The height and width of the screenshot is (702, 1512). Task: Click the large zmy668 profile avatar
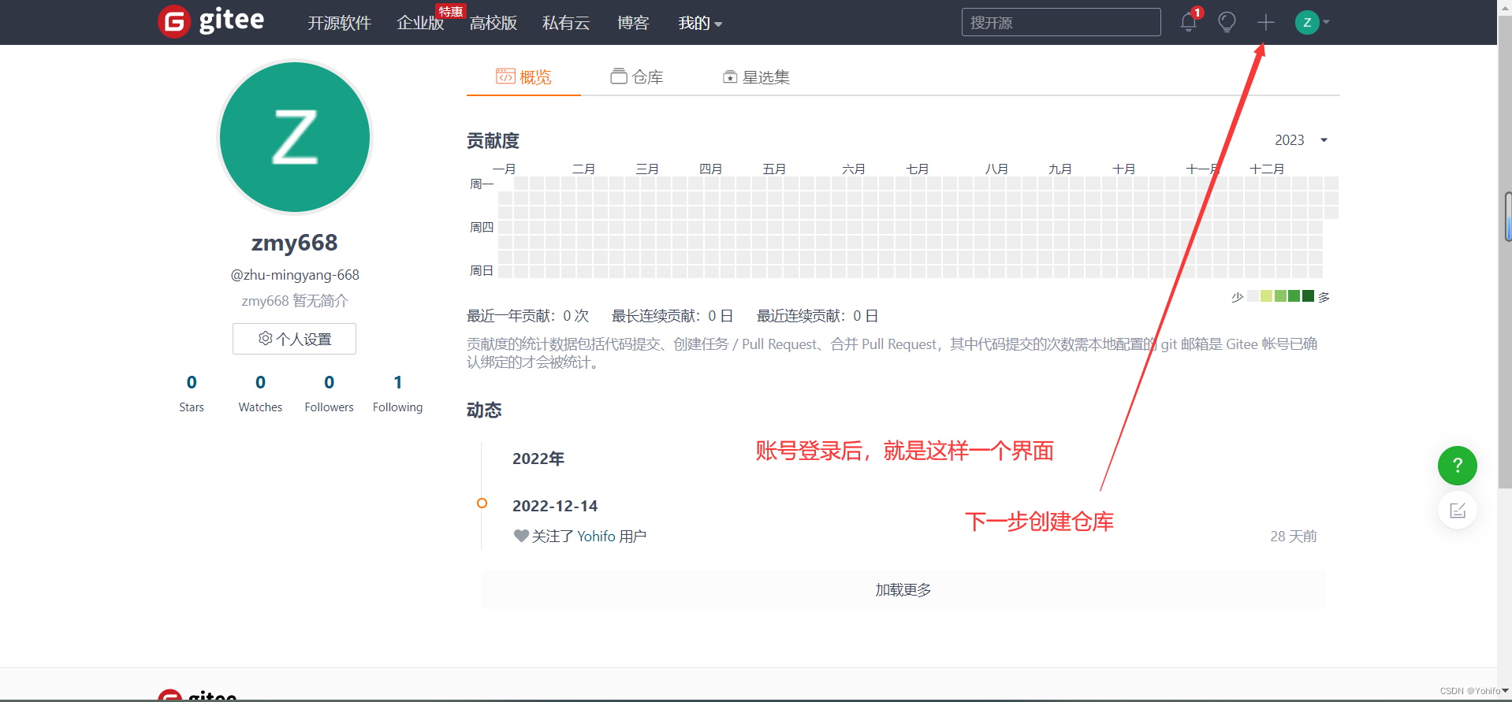[x=295, y=137]
